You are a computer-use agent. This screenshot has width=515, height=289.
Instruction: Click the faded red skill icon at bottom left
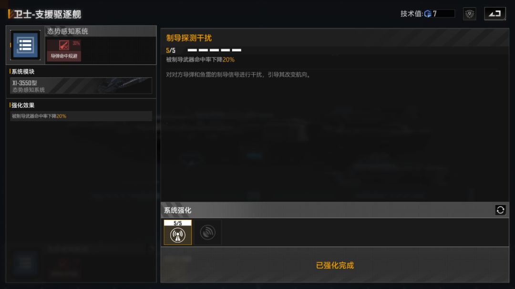64,267
